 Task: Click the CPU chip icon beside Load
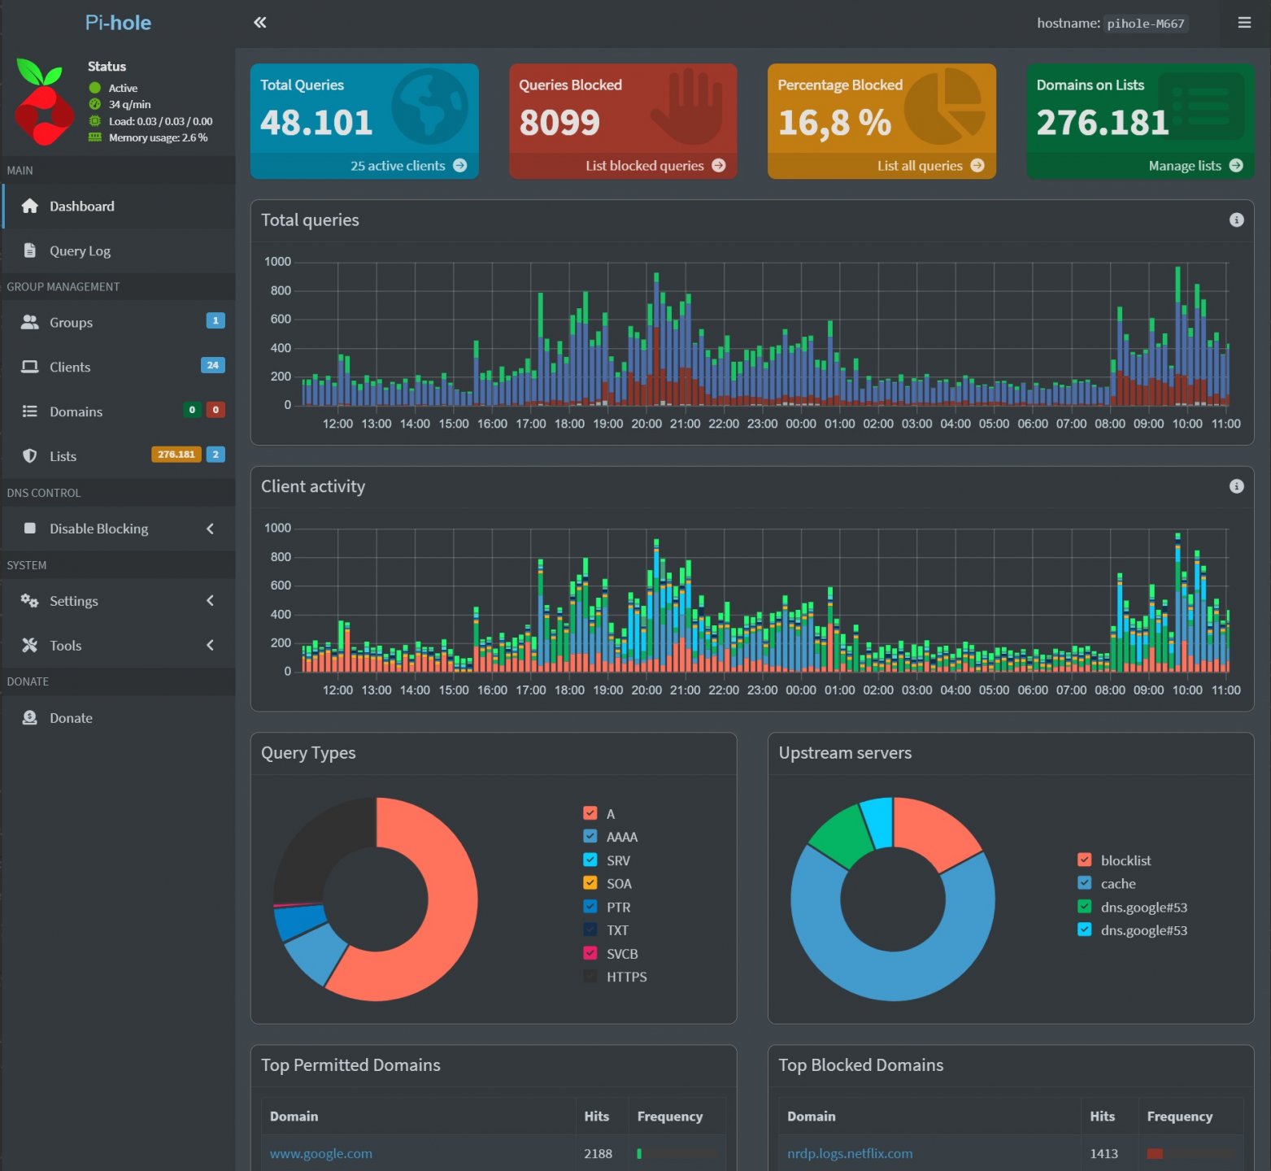coord(95,121)
